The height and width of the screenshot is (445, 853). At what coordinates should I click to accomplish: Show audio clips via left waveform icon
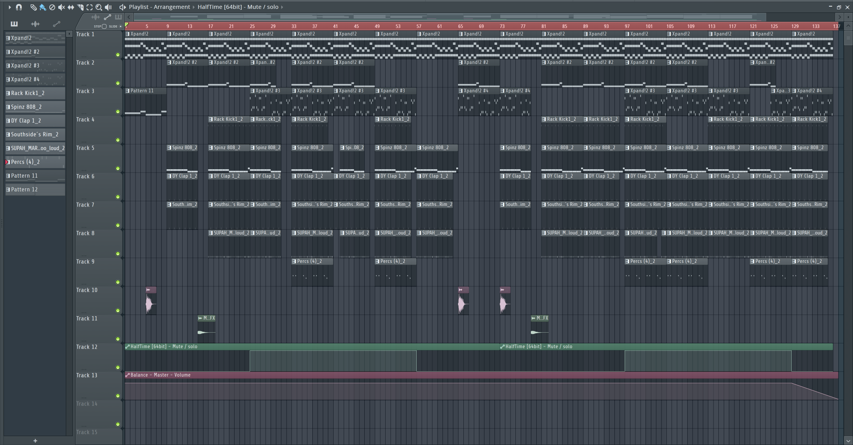(x=35, y=24)
